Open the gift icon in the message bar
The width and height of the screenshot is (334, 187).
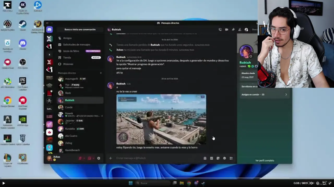coord(205,158)
